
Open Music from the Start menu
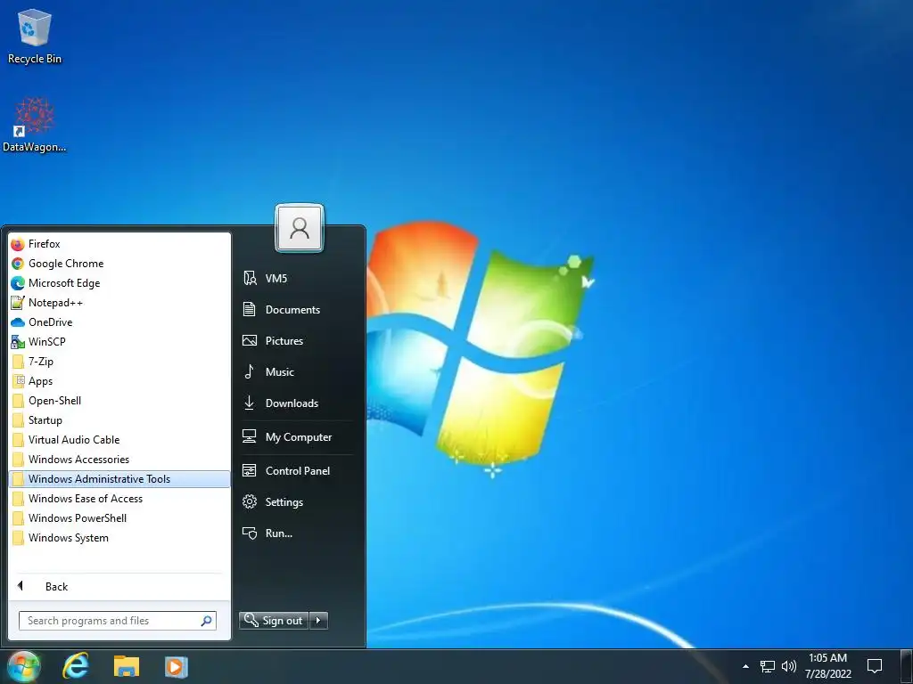298,372
